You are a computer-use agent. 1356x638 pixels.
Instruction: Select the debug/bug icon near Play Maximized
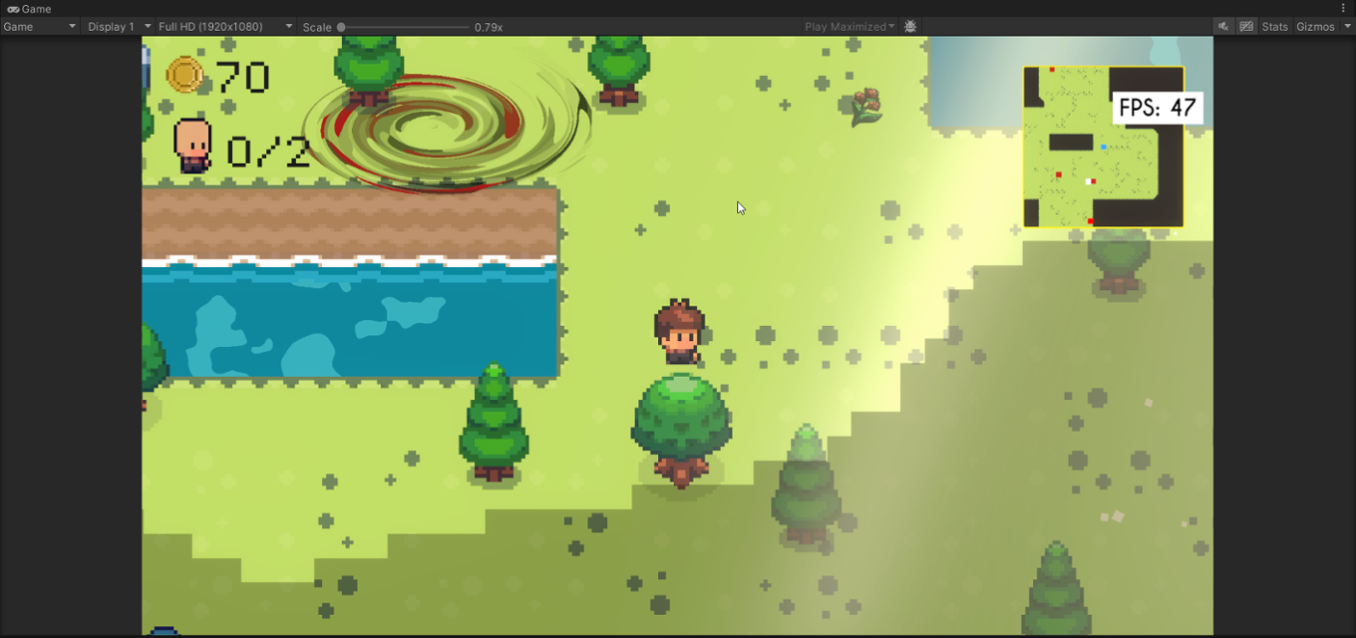909,27
